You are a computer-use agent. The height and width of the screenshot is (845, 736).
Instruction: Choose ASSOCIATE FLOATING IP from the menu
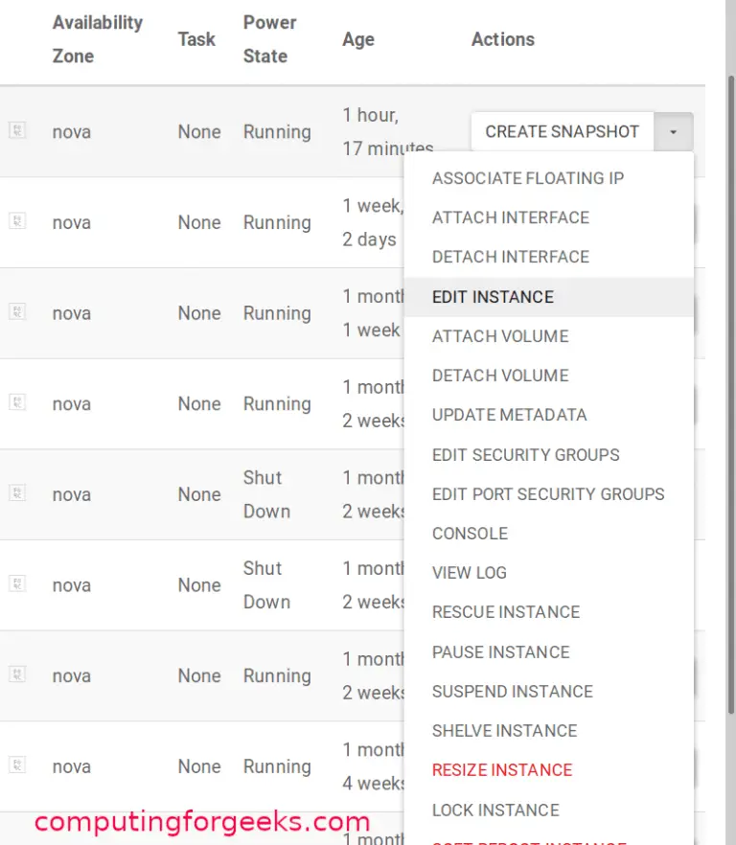click(x=527, y=178)
